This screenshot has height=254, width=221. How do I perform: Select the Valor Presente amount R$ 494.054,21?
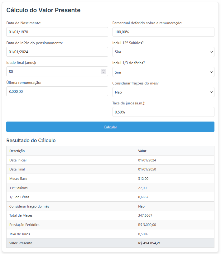point(149,243)
